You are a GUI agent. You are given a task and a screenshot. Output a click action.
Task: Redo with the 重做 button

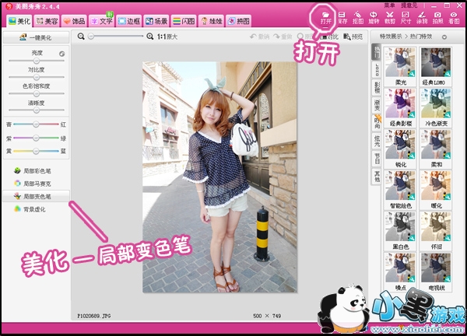(283, 37)
